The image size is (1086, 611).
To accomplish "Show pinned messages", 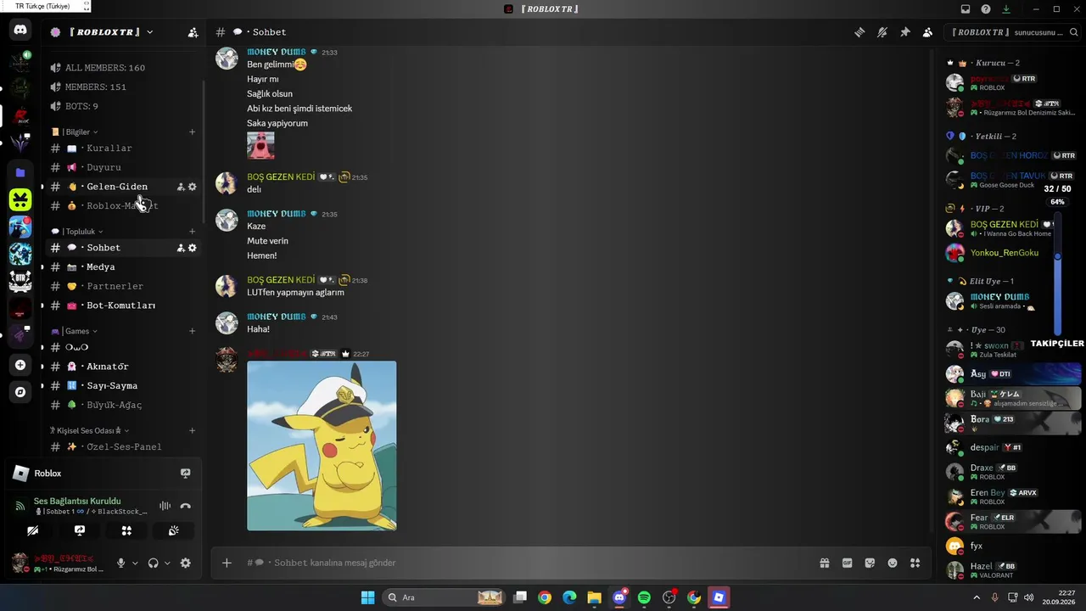I will 904,32.
